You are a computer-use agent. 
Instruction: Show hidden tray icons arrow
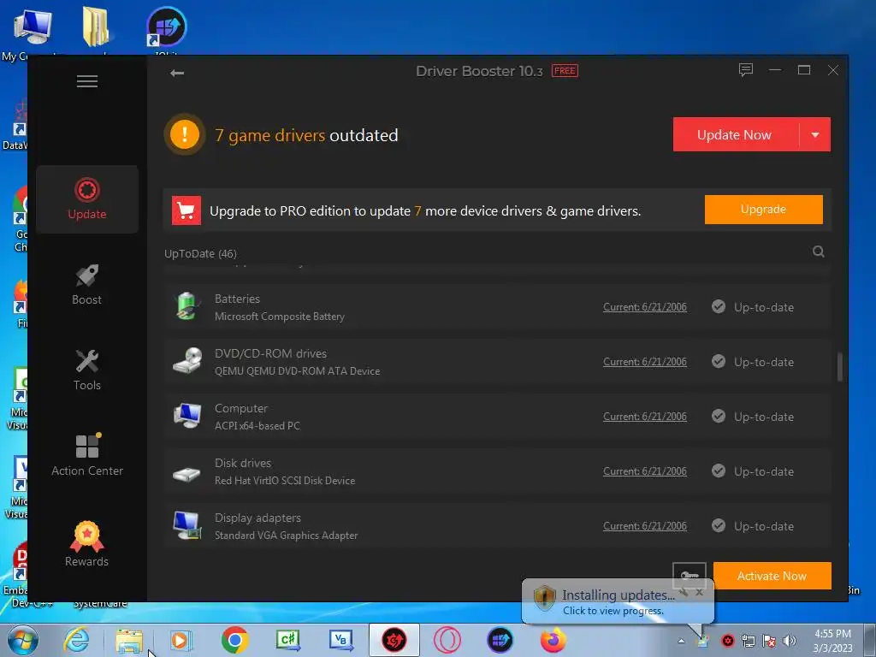[681, 641]
